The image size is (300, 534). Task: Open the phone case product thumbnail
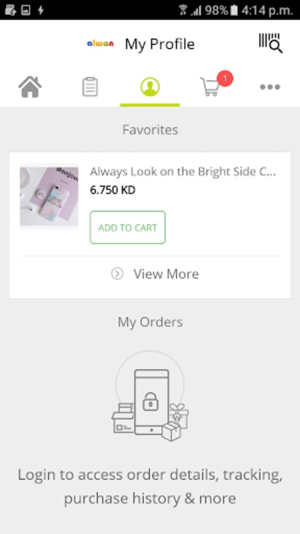click(x=49, y=196)
